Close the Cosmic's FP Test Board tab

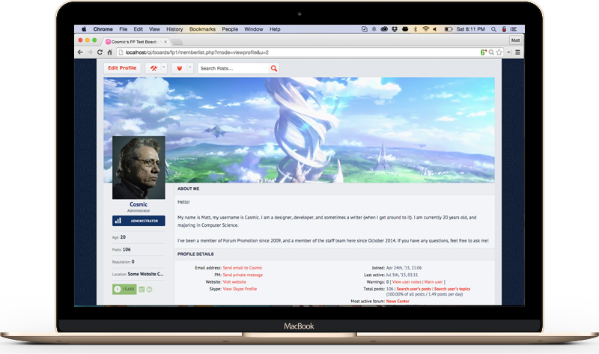pyautogui.click(x=165, y=42)
